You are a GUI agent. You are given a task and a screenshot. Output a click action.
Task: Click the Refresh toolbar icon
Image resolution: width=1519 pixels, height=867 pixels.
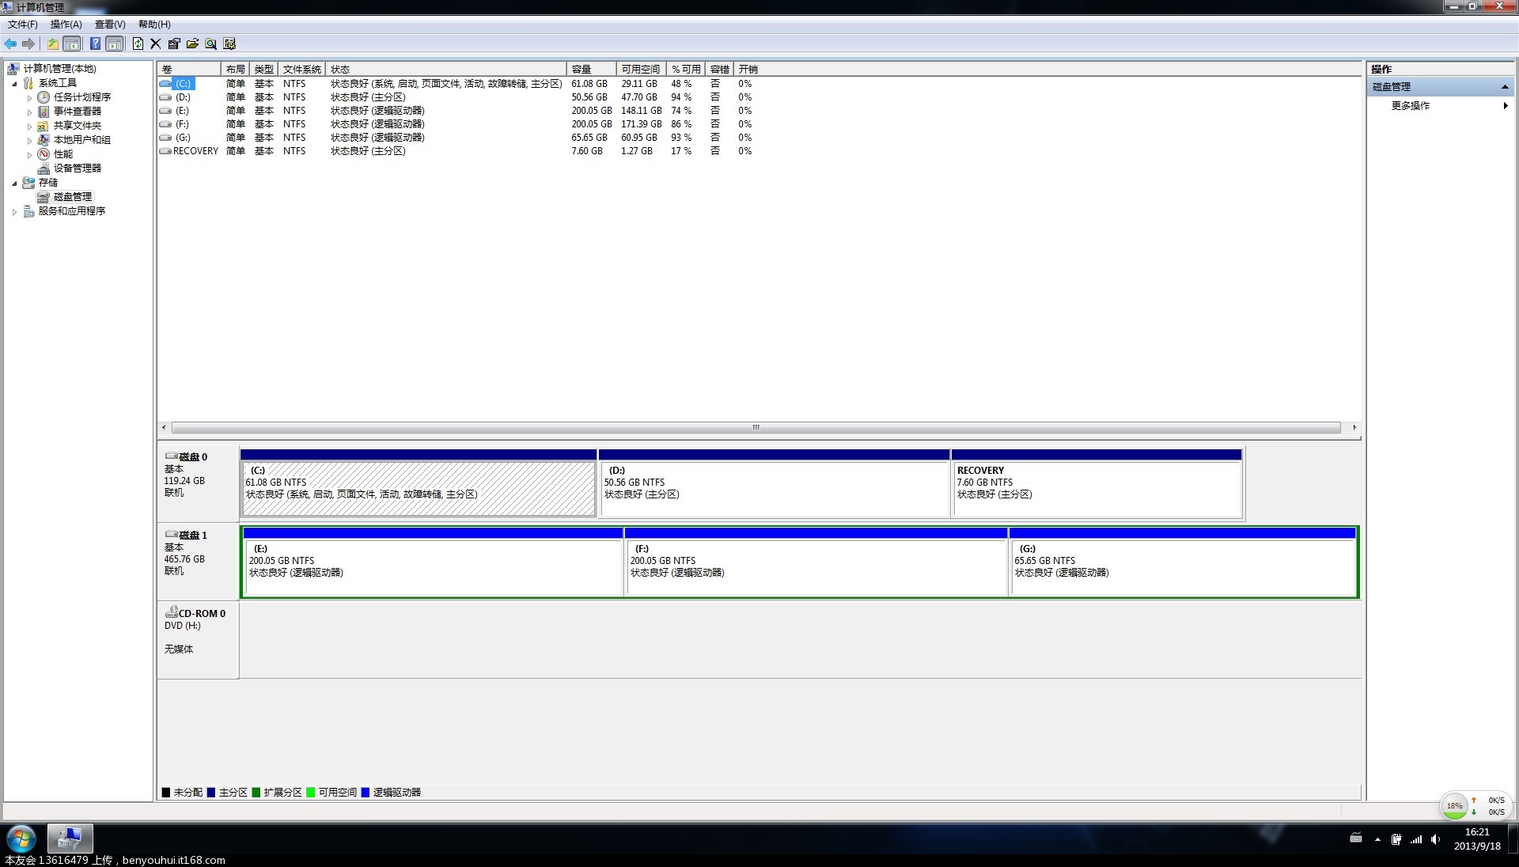138,44
